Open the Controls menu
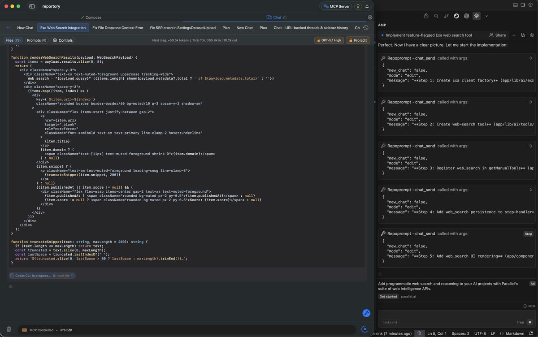 [63, 40]
